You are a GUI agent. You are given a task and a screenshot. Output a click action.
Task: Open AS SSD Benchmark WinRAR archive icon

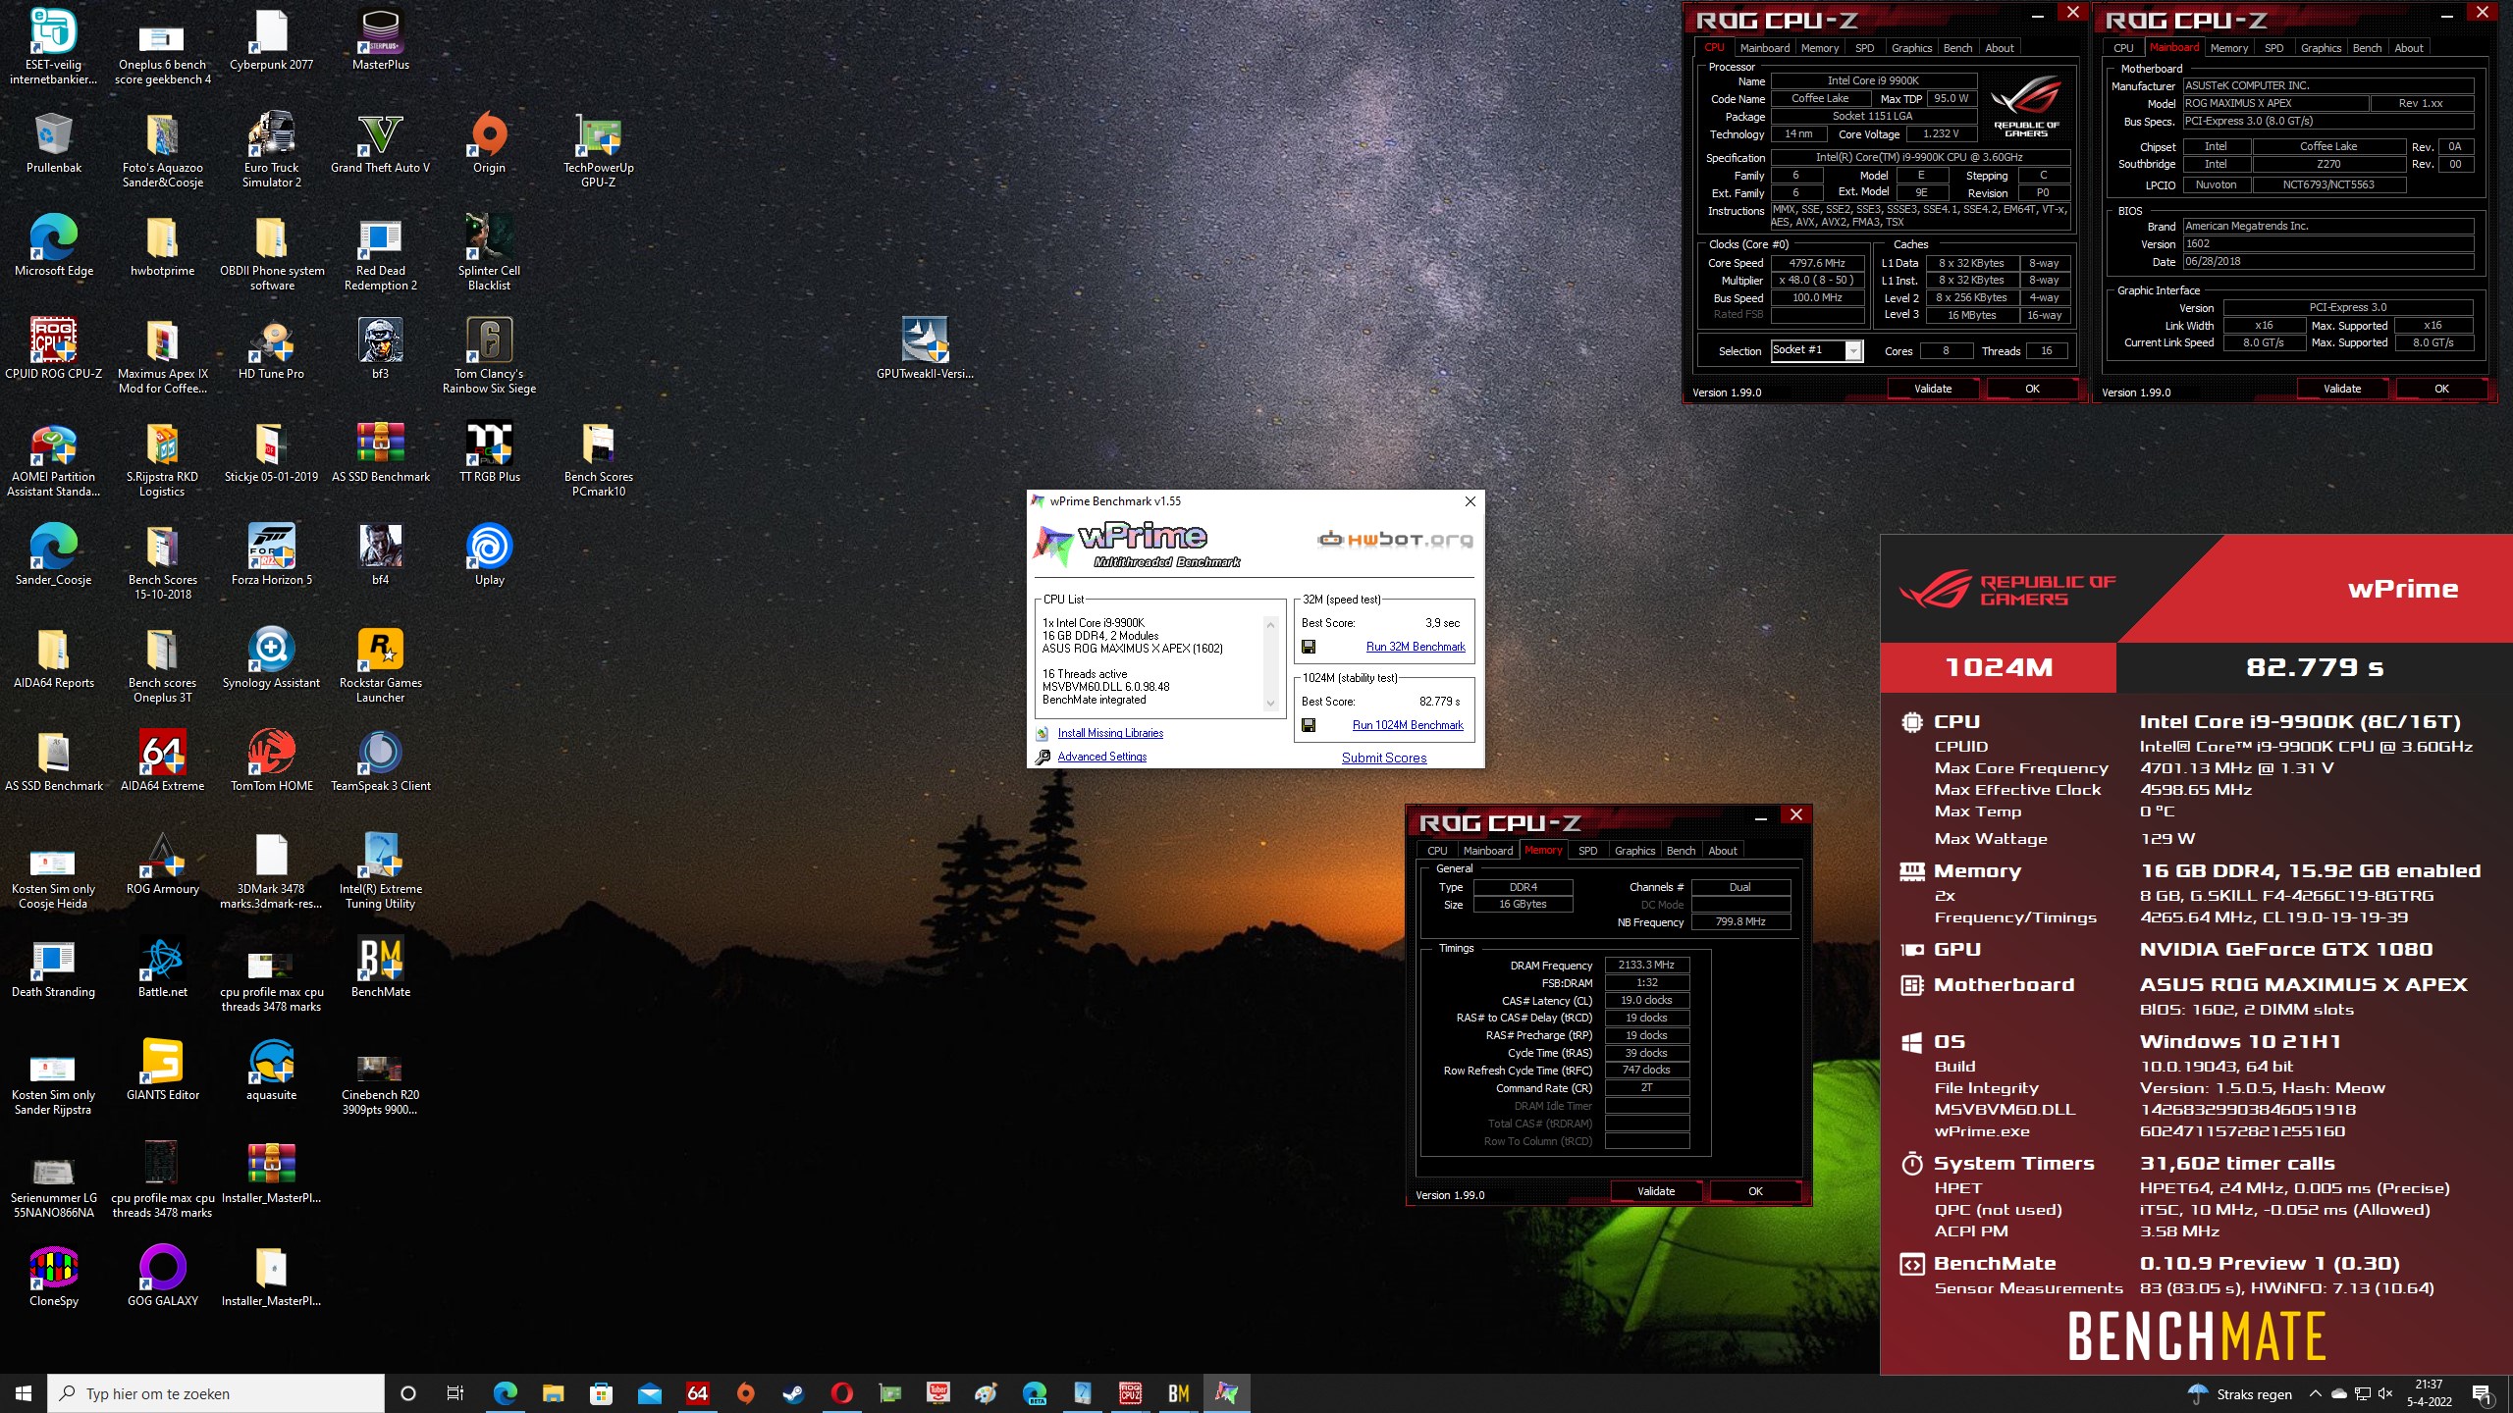tap(380, 452)
